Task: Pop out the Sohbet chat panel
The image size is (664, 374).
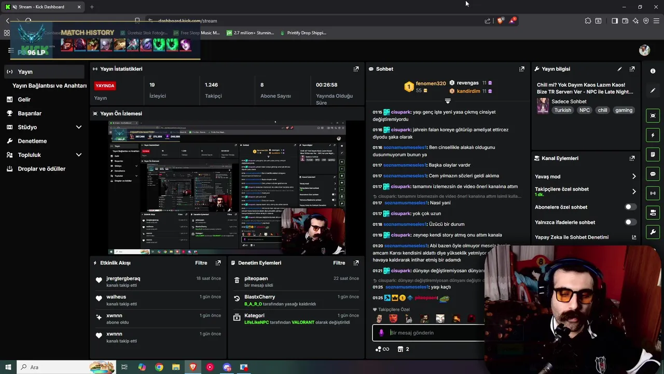Action: tap(522, 69)
